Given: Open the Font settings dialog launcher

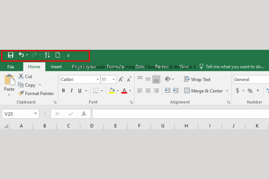Looking at the screenshot, I should pos(131,102).
